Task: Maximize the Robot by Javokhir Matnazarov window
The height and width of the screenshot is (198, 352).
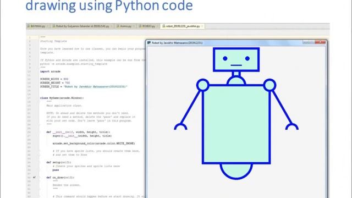Action: click(312, 42)
